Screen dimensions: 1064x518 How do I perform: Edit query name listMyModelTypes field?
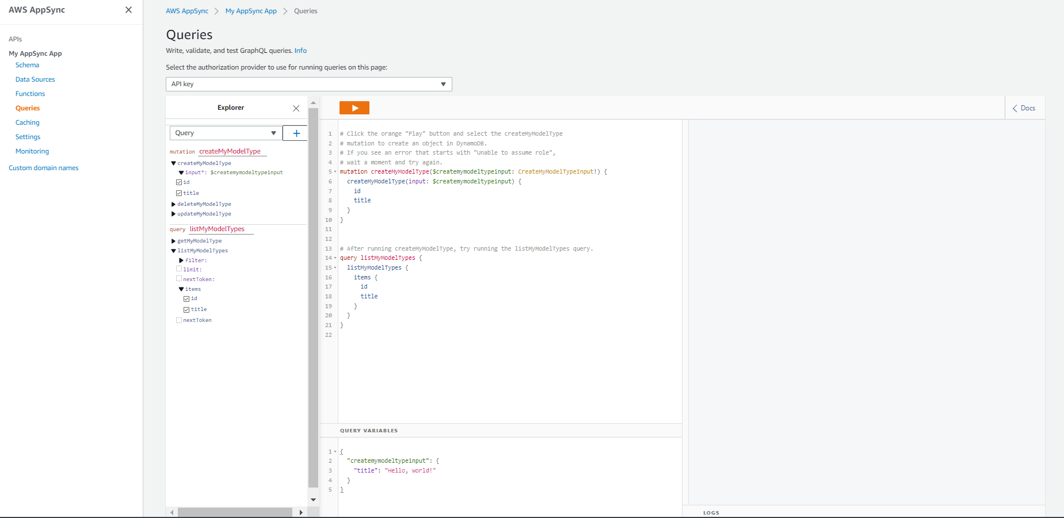point(221,229)
